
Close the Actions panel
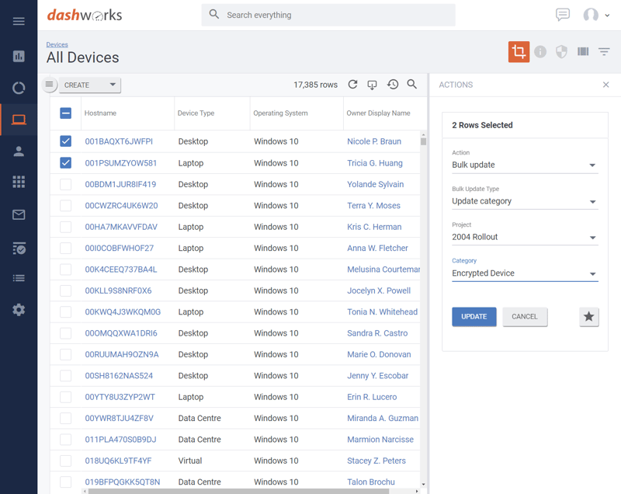click(x=605, y=85)
